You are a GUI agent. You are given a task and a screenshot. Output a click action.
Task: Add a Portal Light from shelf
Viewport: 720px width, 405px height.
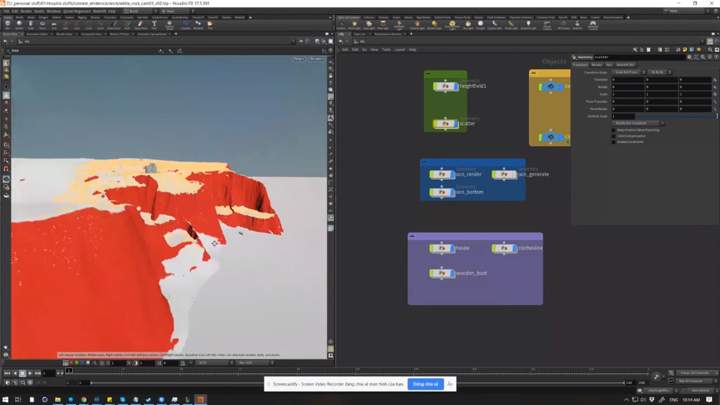pos(511,25)
